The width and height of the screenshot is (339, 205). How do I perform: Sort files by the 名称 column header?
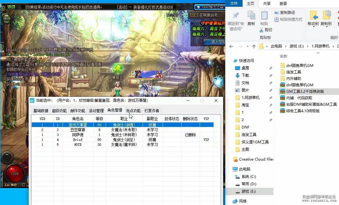pyautogui.click(x=284, y=56)
